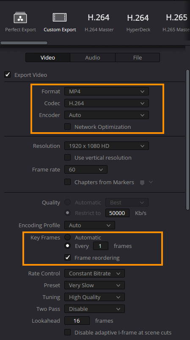Expand the marker color chevron beside Chapters
The width and height of the screenshot is (190, 340).
[x=151, y=182]
